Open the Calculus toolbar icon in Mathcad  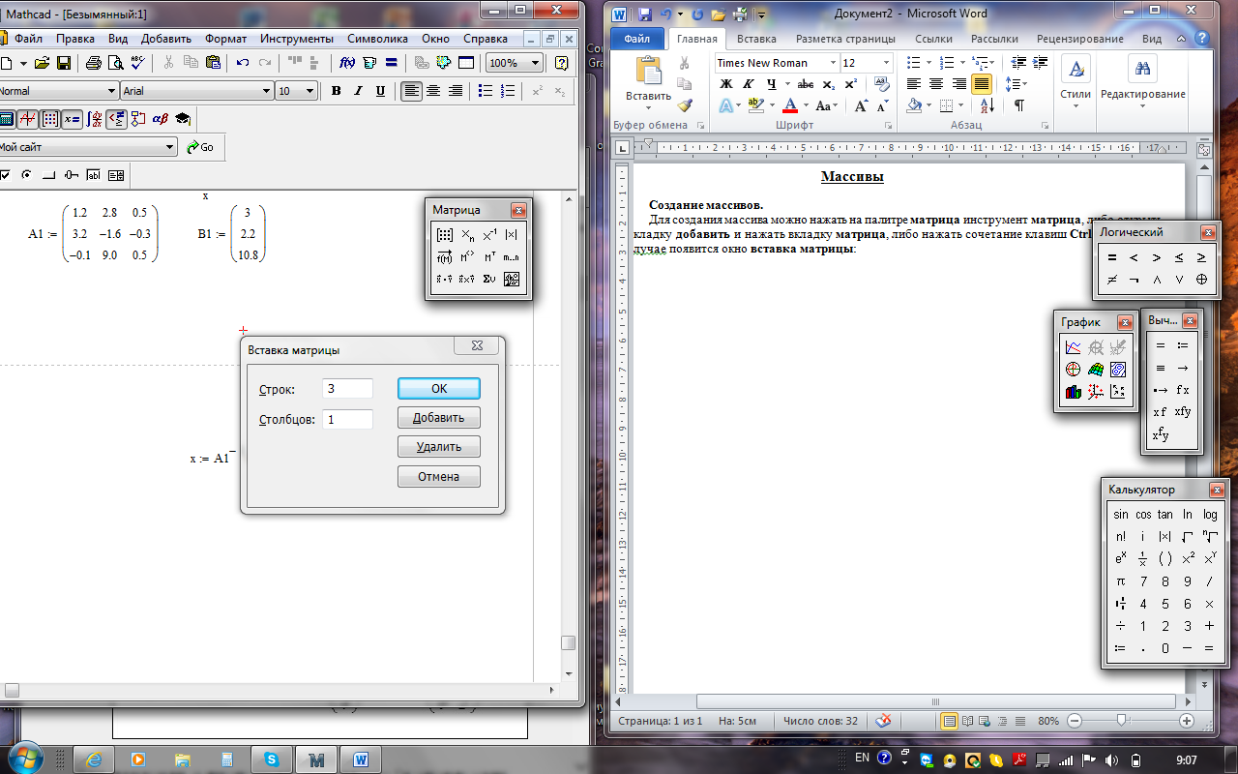point(94,119)
